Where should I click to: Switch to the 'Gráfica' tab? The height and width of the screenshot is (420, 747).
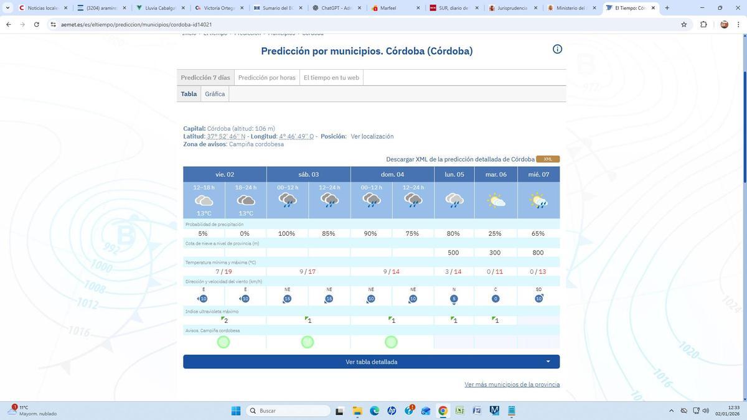pyautogui.click(x=215, y=93)
